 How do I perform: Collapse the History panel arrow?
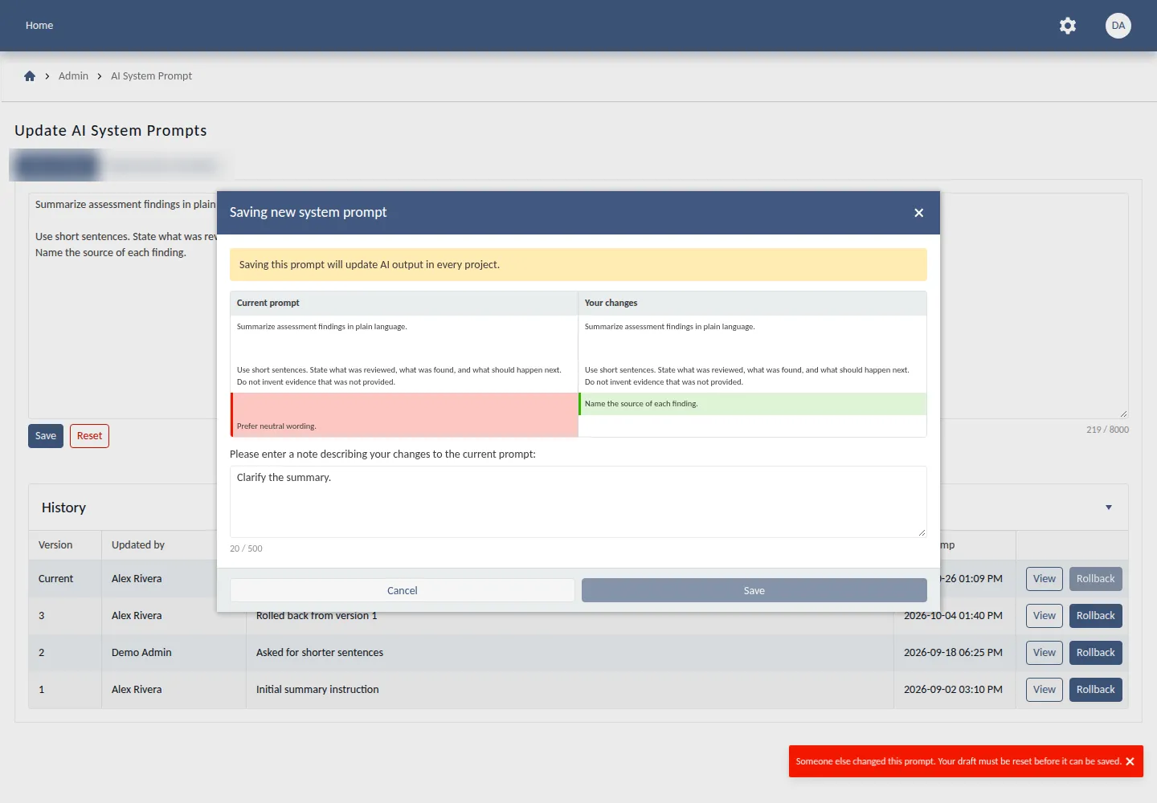1109,507
